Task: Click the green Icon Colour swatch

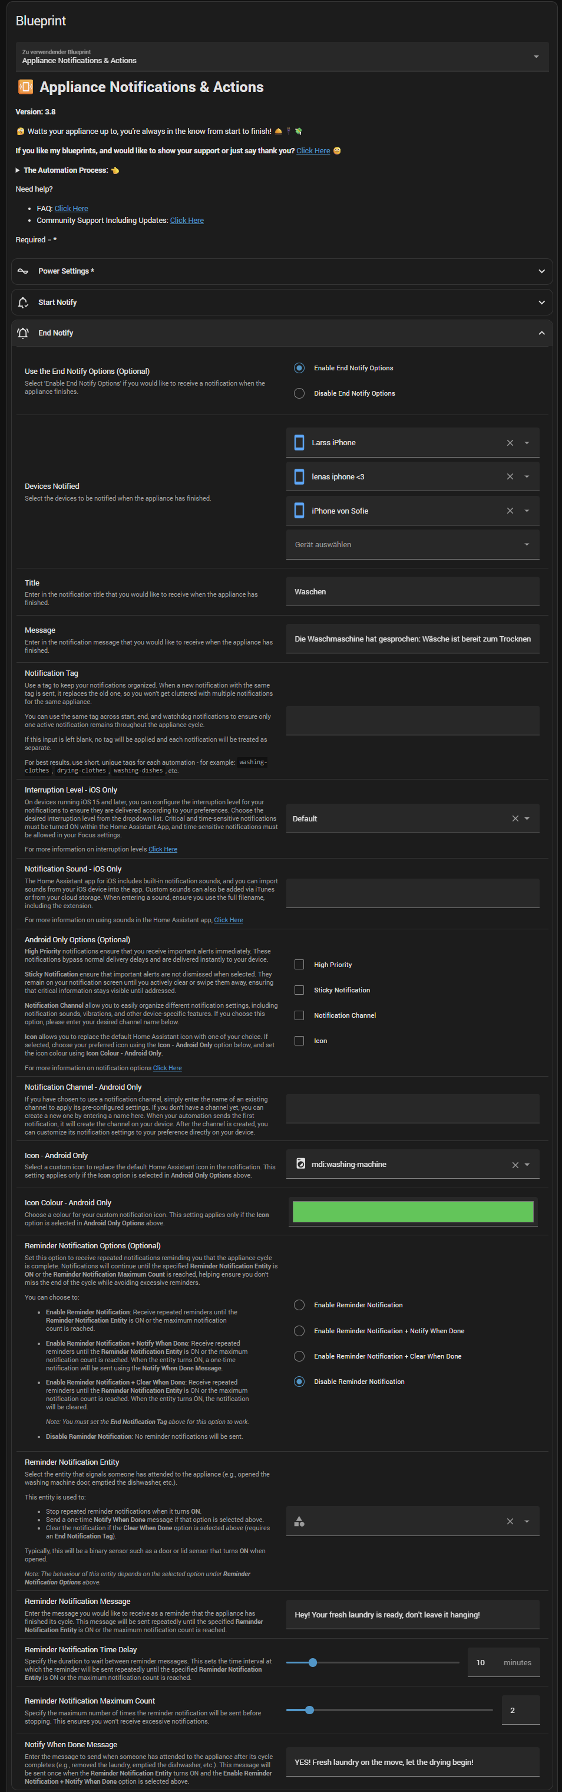Action: point(412,1212)
